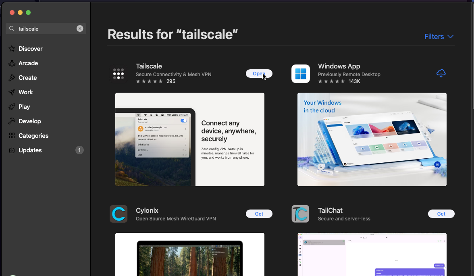
Task: View the Cylonix screenshot preview
Action: tap(190, 254)
